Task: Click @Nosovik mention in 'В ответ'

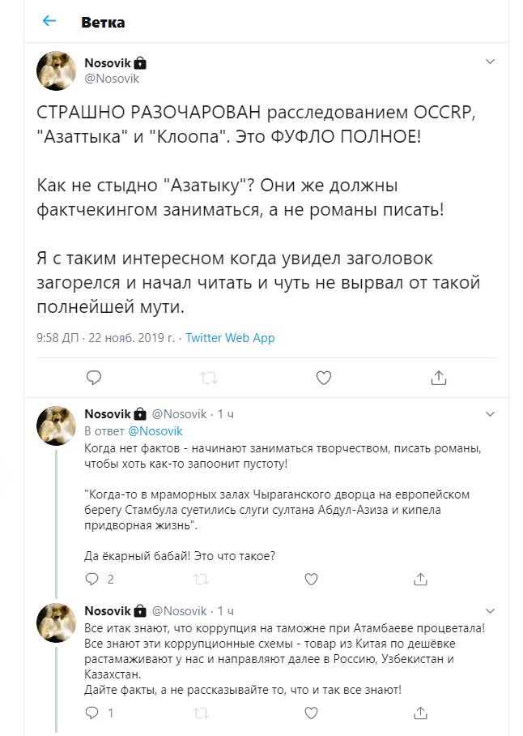Action: pos(155,431)
